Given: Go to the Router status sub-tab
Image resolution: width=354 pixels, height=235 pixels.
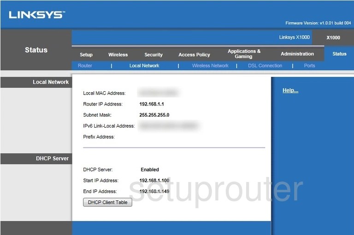Looking at the screenshot, I should coord(85,66).
